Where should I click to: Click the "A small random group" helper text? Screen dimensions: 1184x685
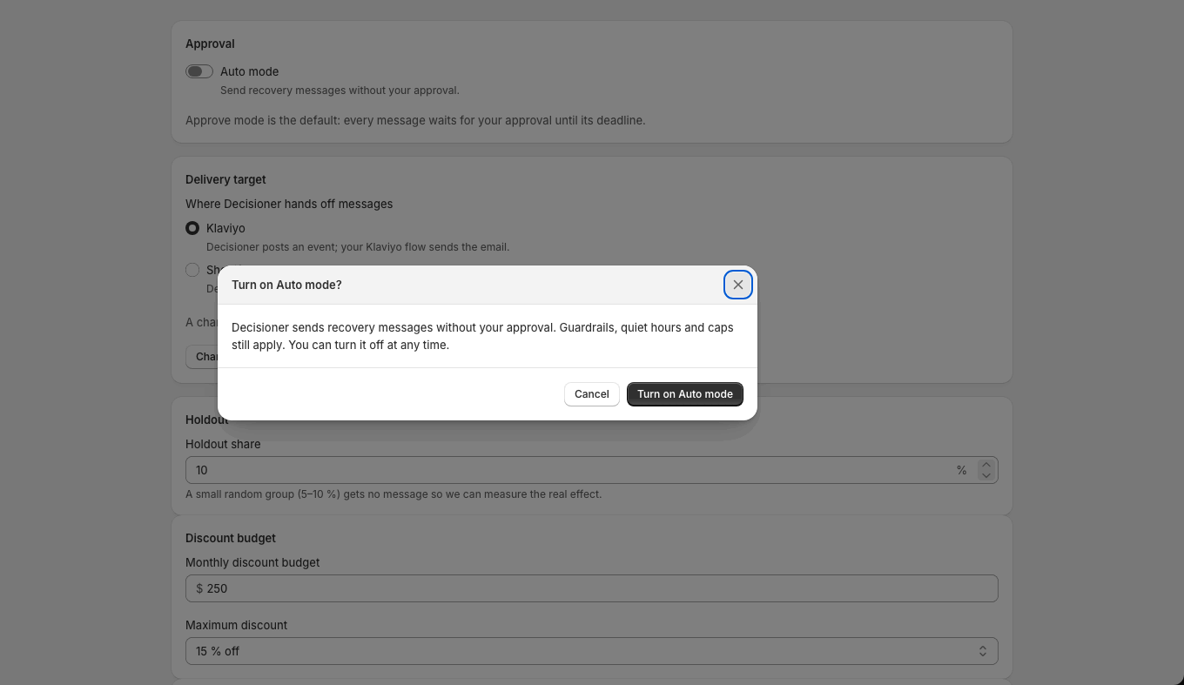394,494
